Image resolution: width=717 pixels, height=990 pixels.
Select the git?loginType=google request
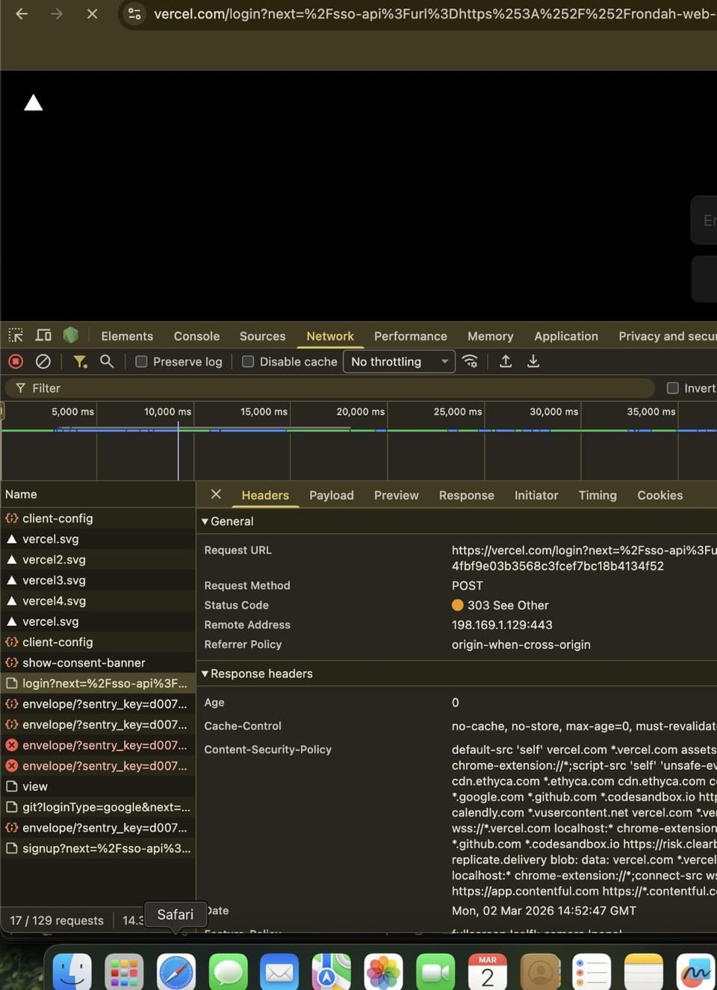(x=98, y=807)
